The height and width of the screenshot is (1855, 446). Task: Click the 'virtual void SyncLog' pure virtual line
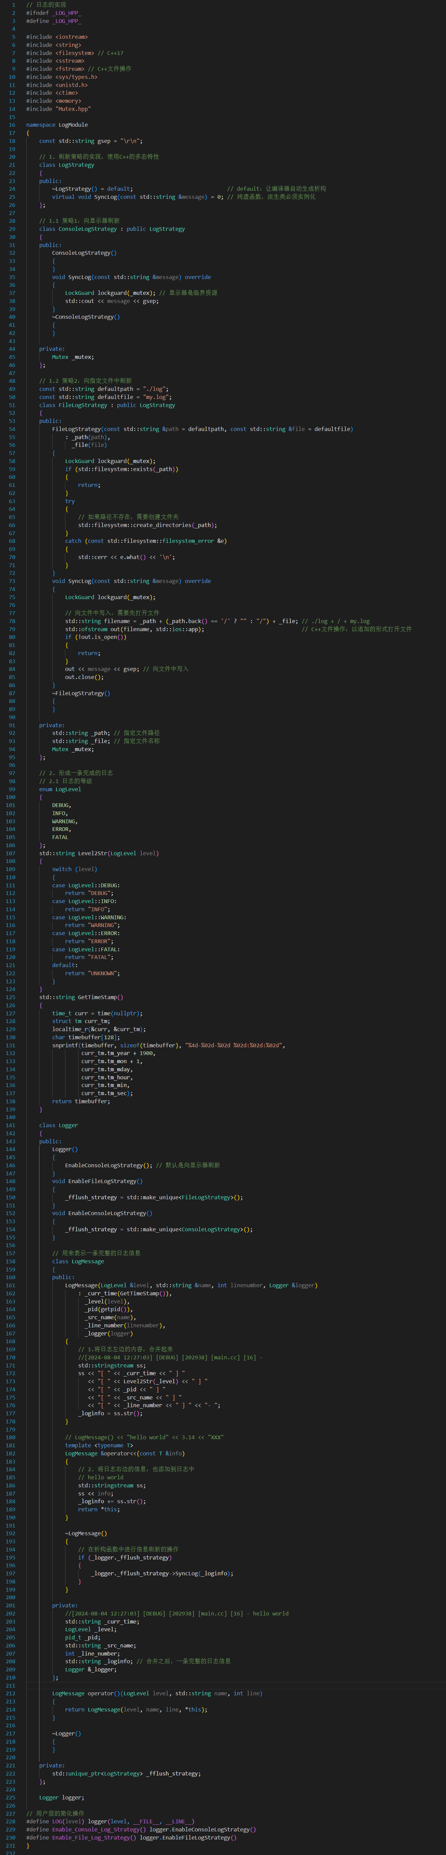137,196
